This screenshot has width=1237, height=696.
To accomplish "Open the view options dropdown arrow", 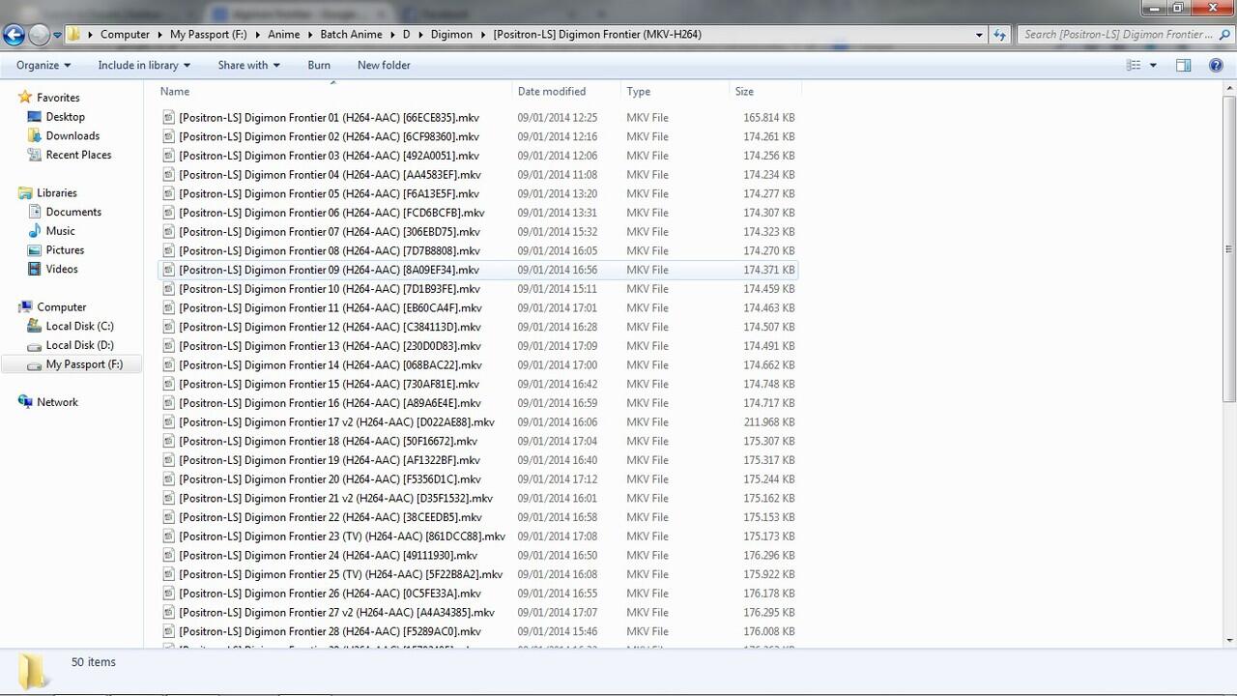I will (x=1153, y=65).
